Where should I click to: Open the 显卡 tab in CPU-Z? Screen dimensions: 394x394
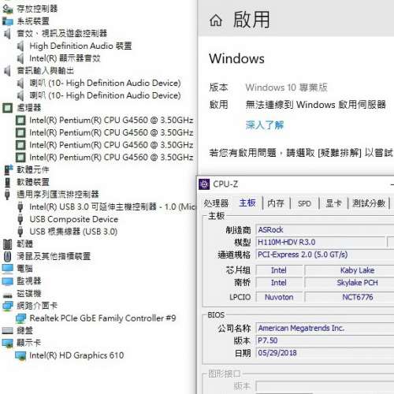[333, 203]
